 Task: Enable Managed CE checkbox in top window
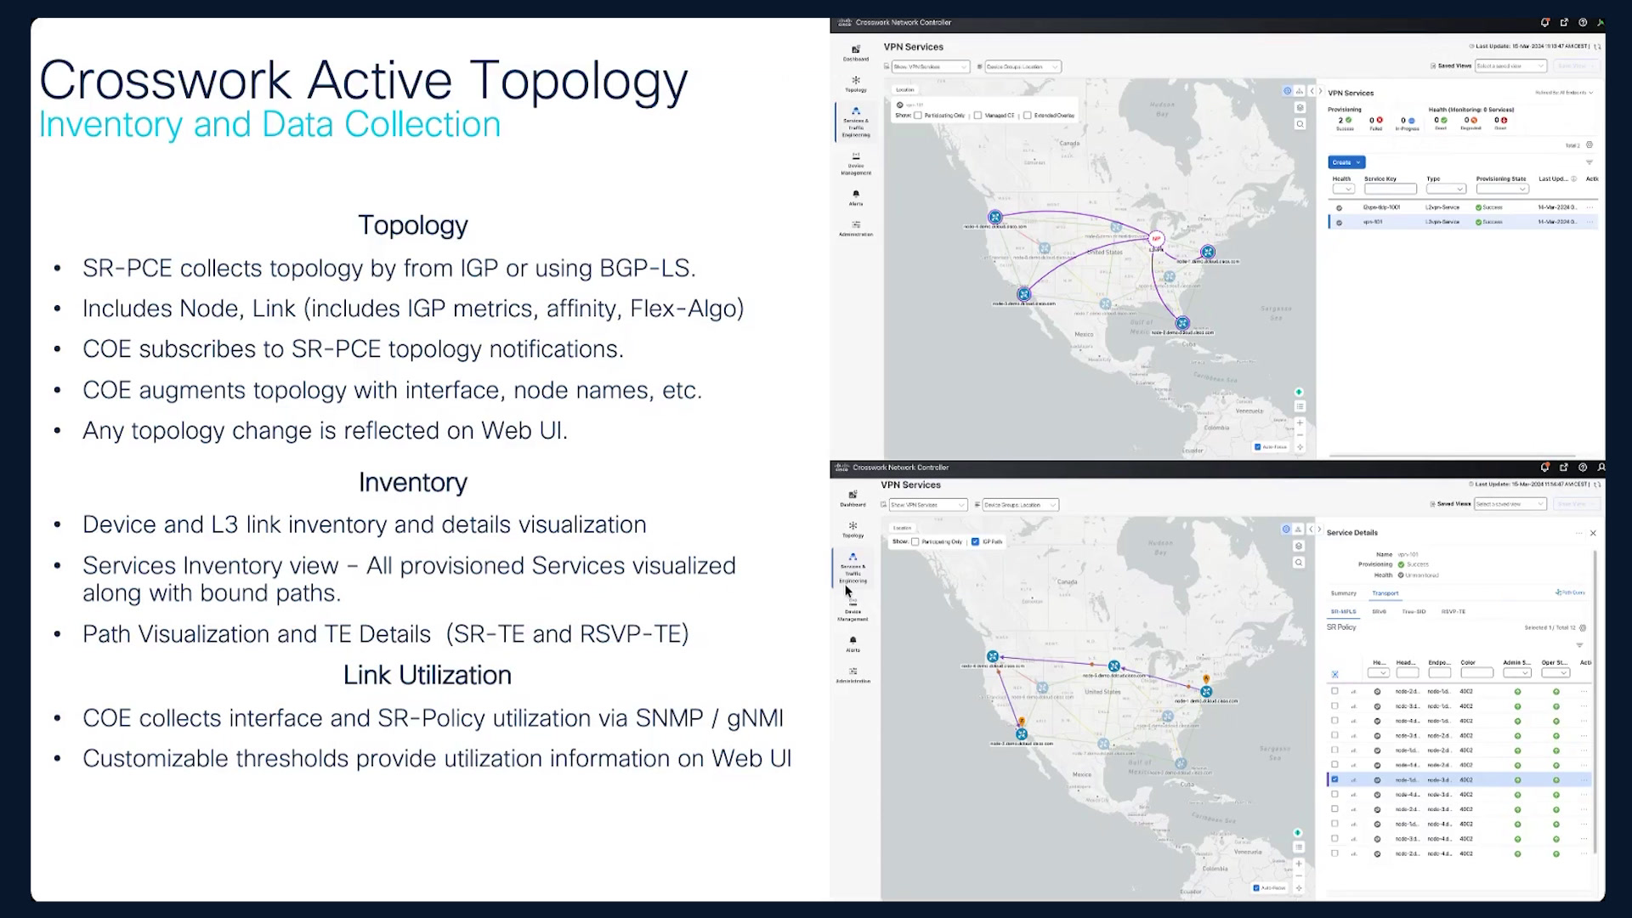tap(977, 116)
